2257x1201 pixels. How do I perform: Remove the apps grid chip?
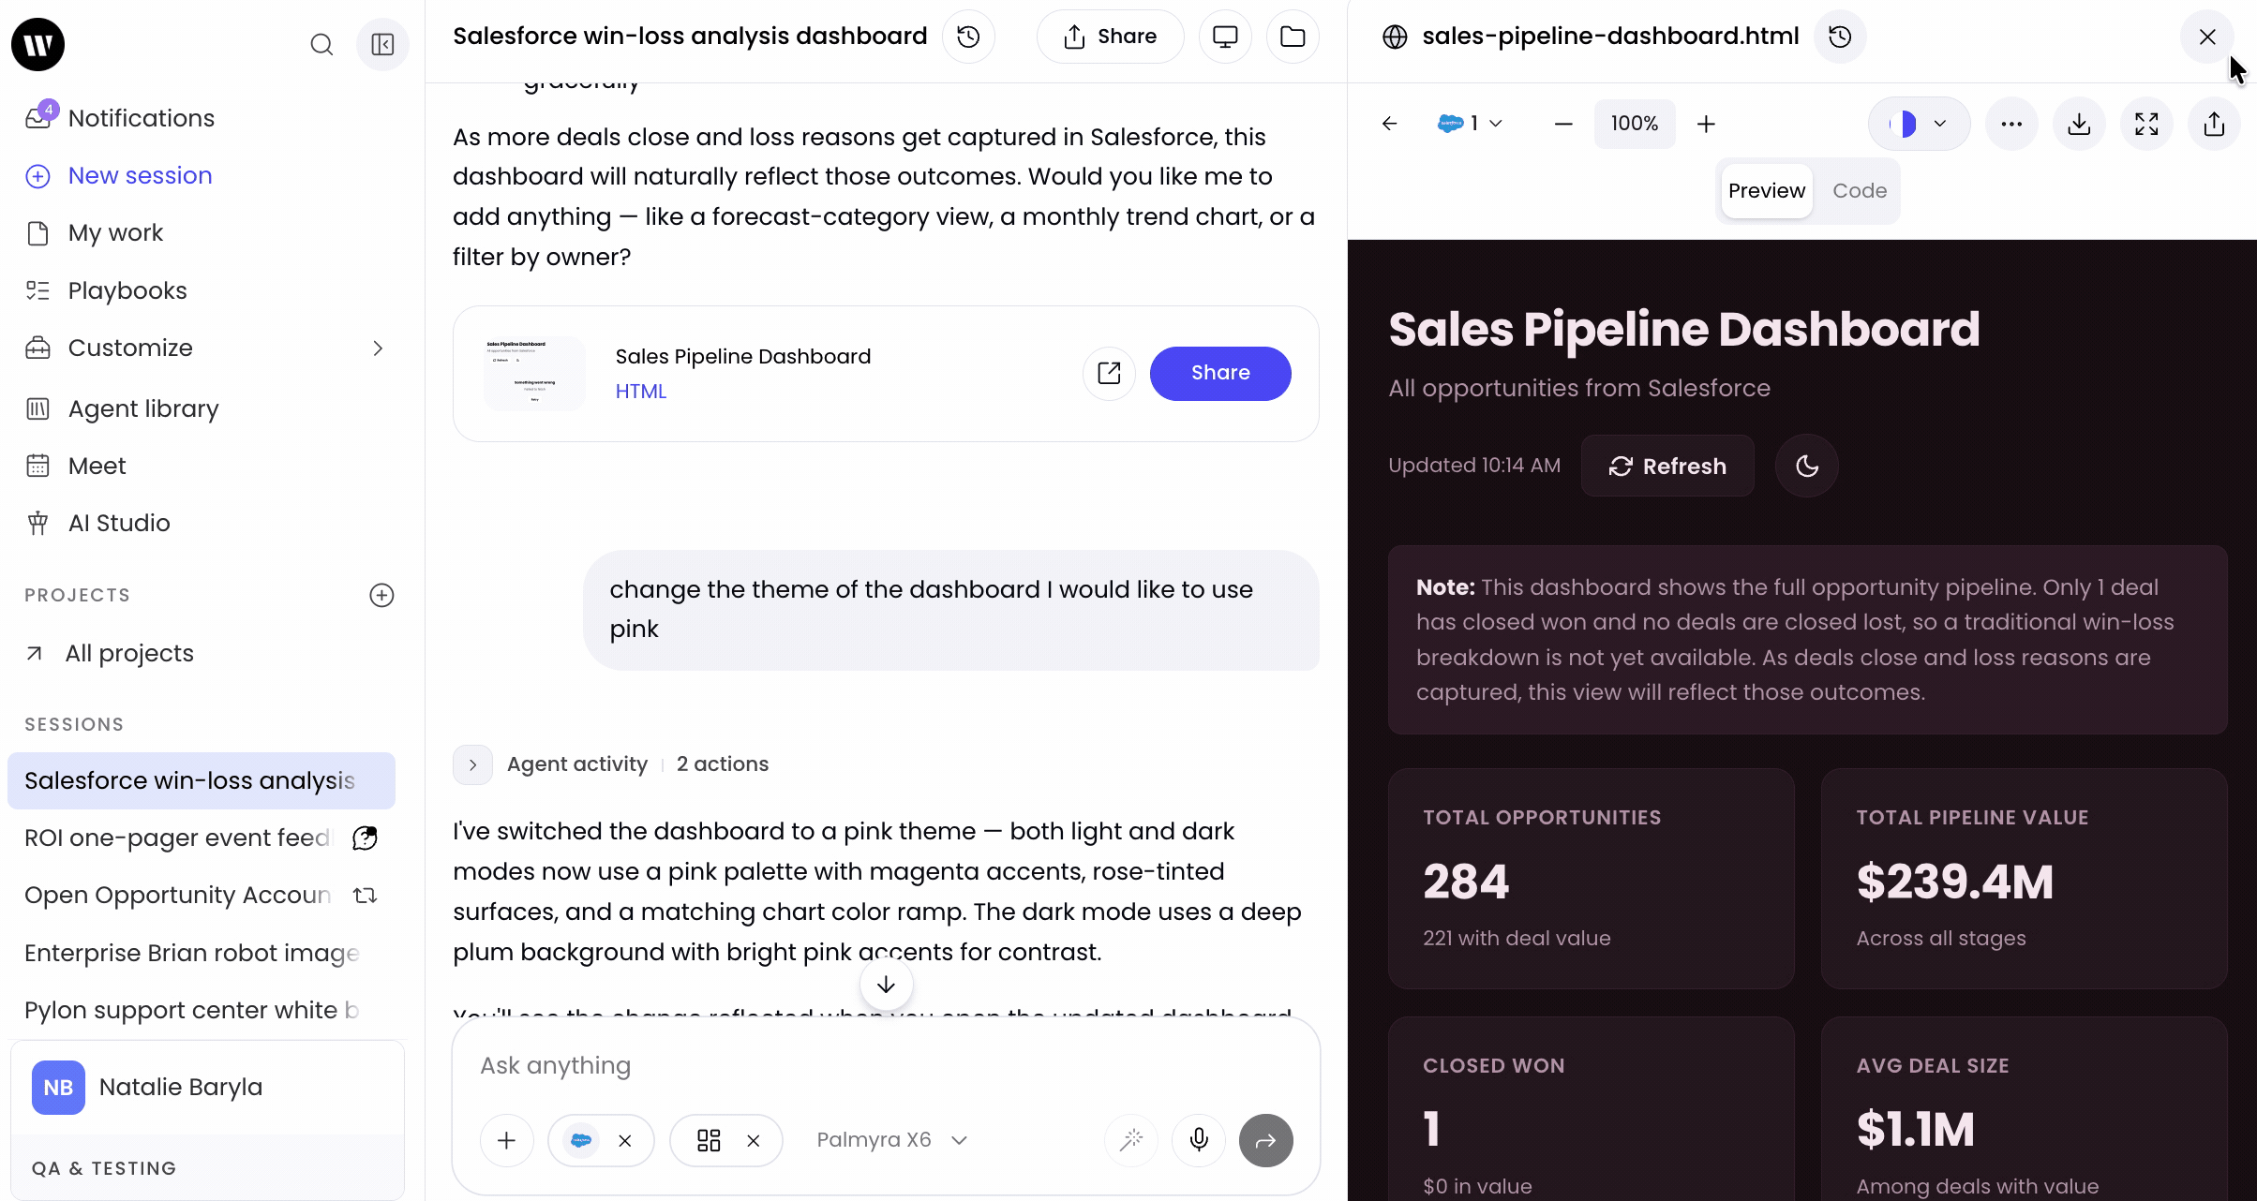tap(753, 1140)
